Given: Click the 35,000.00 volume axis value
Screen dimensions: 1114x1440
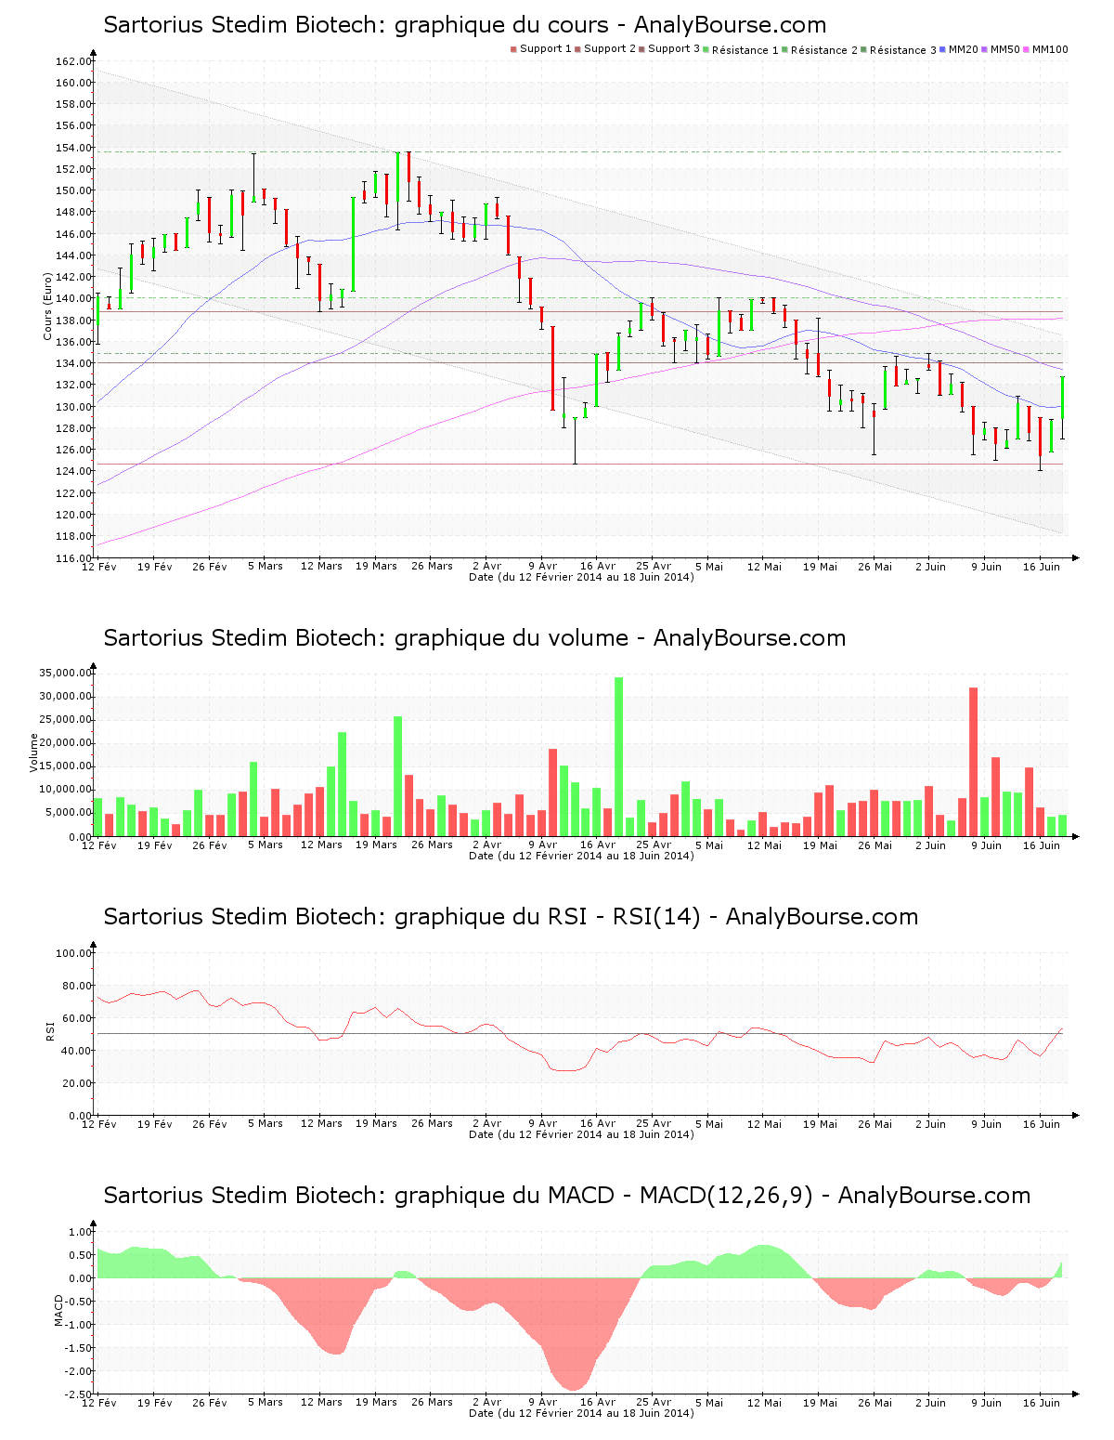Looking at the screenshot, I should pos(65,674).
